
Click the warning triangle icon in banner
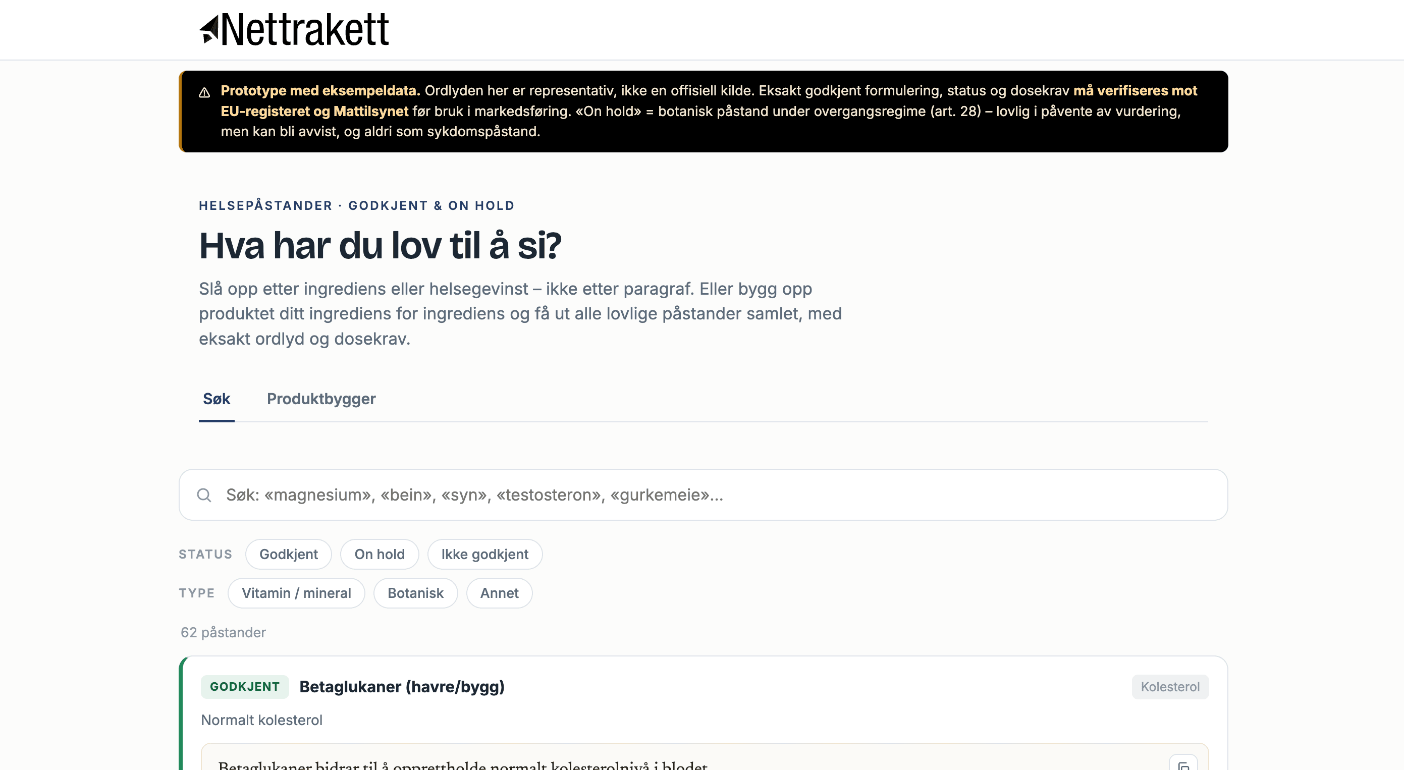click(x=204, y=92)
